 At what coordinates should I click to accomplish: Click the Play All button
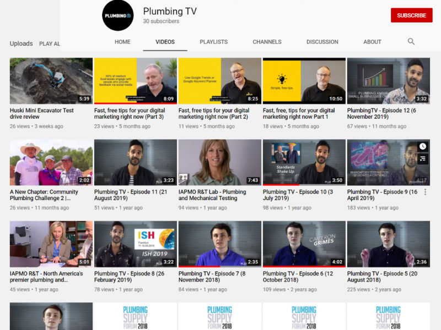pyautogui.click(x=50, y=44)
